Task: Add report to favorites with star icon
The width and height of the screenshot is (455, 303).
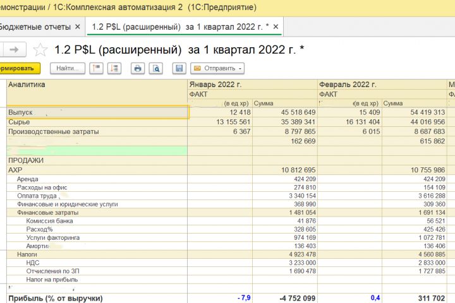Action: click(x=40, y=50)
